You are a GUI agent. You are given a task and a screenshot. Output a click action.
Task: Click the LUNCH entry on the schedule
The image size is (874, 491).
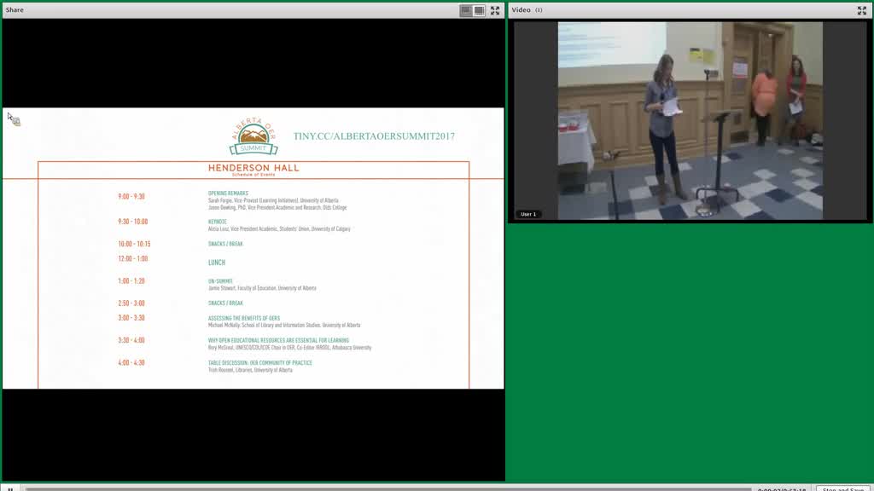[x=217, y=263]
